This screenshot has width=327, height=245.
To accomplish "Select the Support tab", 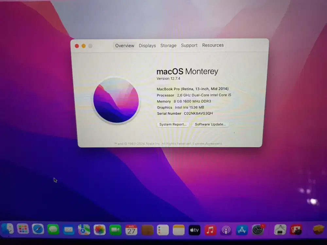I will point(189,45).
